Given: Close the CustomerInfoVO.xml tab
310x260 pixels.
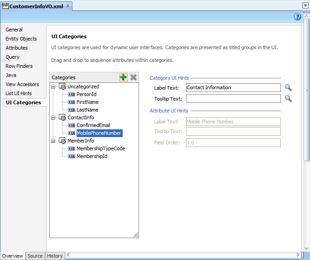Looking at the screenshot, I should click(x=68, y=6).
